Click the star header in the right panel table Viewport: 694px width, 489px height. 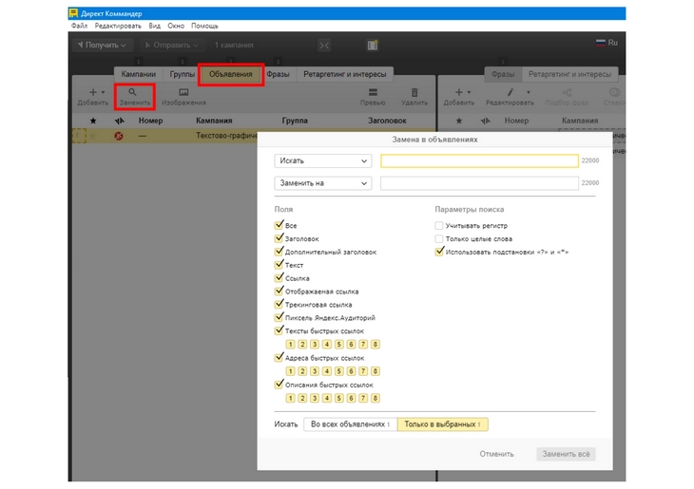(x=459, y=121)
